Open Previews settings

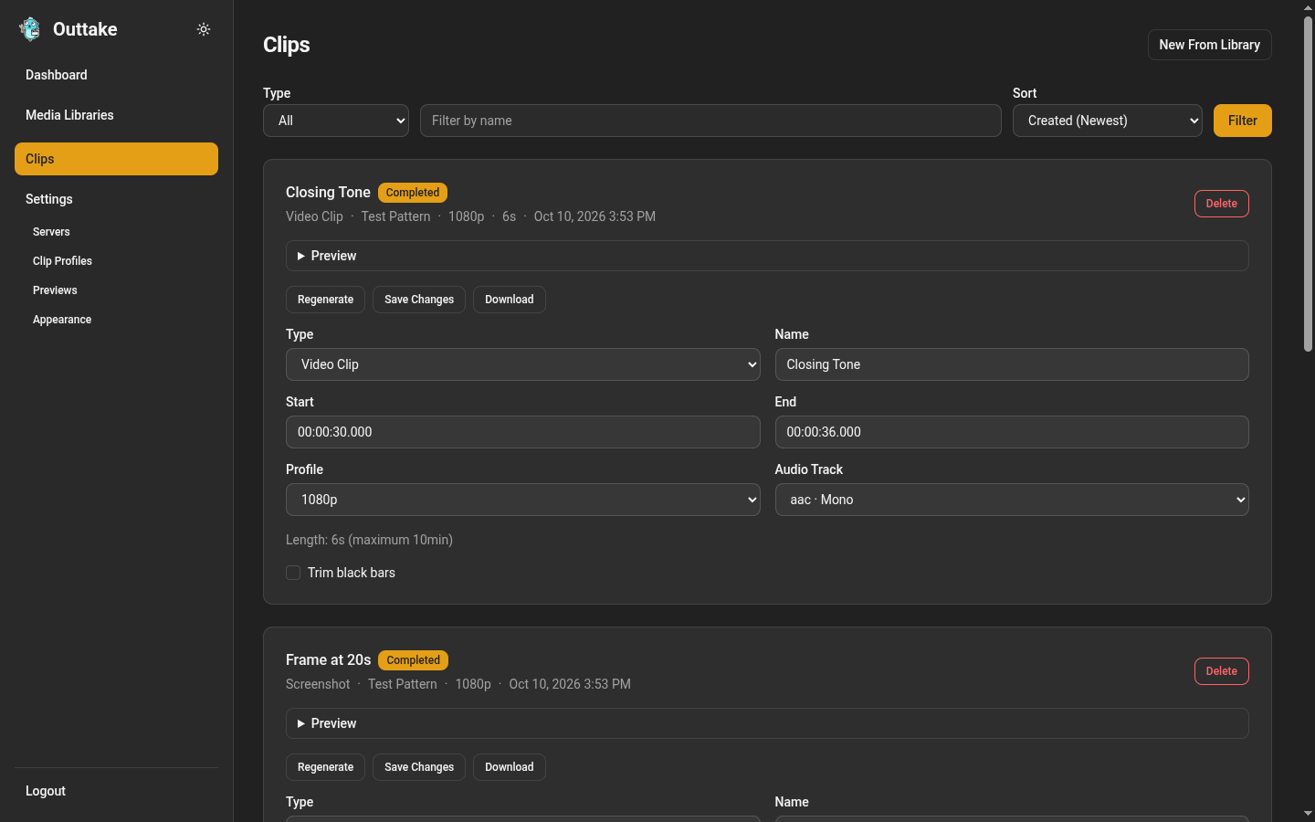coord(55,290)
